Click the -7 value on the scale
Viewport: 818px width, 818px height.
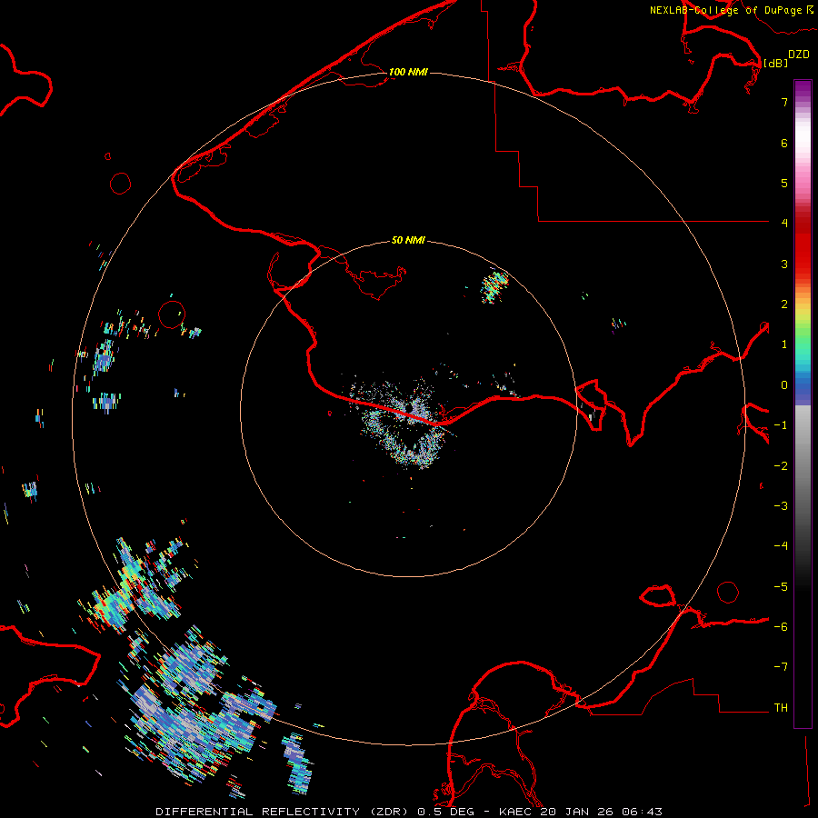pyautogui.click(x=781, y=667)
